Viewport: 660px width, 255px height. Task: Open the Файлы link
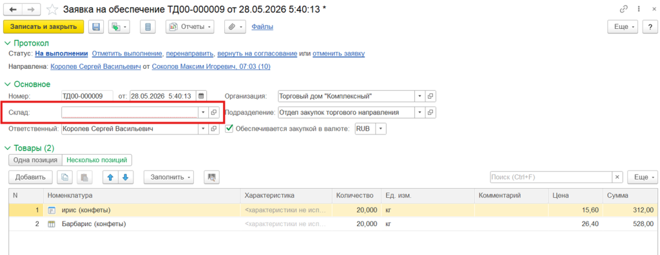262,27
